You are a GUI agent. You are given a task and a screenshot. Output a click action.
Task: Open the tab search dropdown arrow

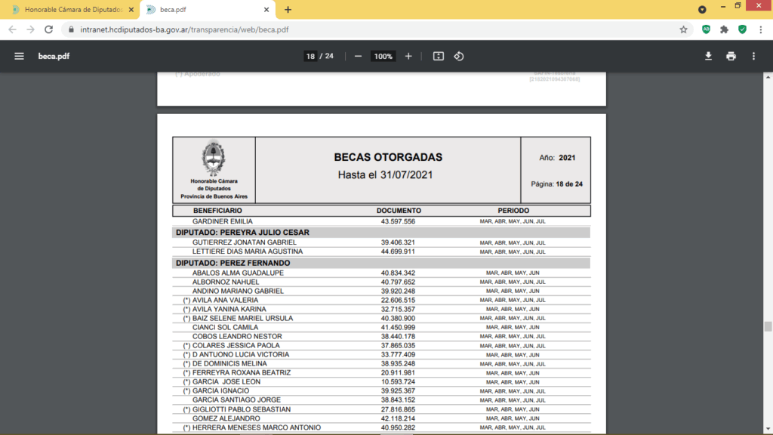(702, 9)
